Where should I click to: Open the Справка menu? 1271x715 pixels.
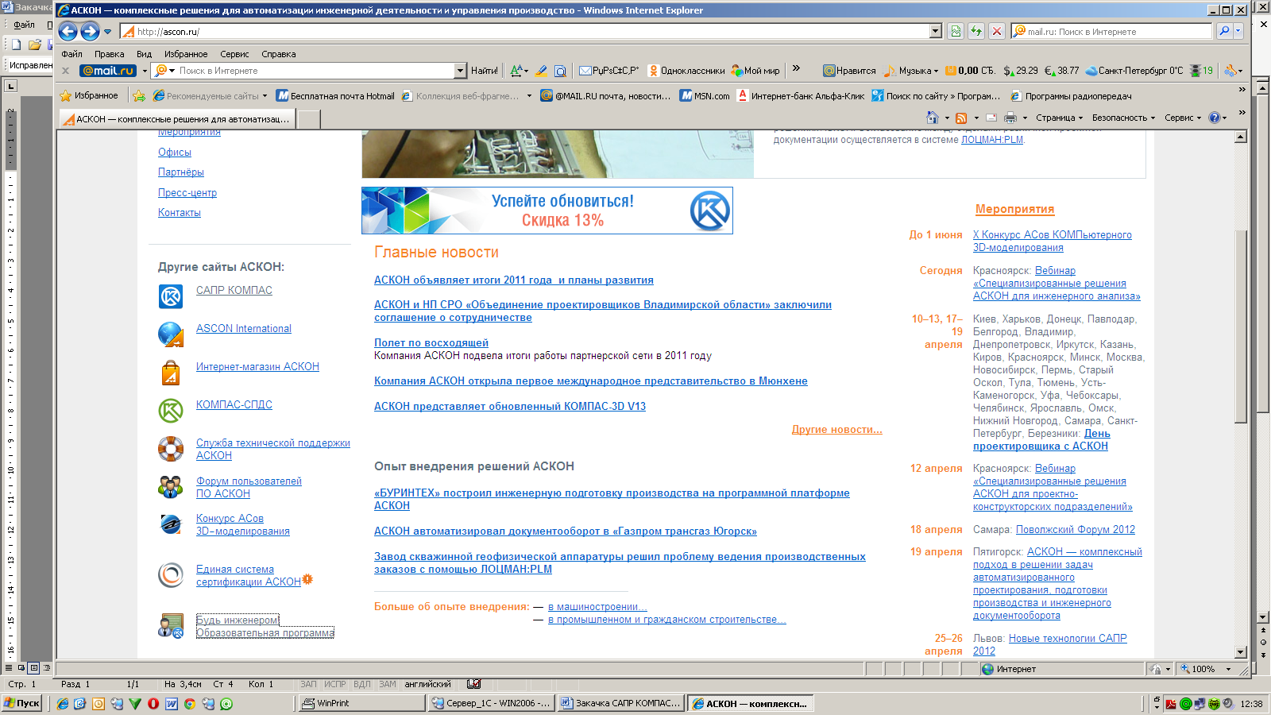point(279,54)
